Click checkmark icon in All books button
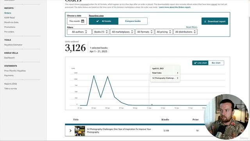The image size is (250, 141). click(x=97, y=21)
